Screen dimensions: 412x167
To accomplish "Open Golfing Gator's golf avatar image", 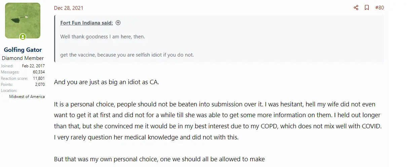I will [x=23, y=21].
